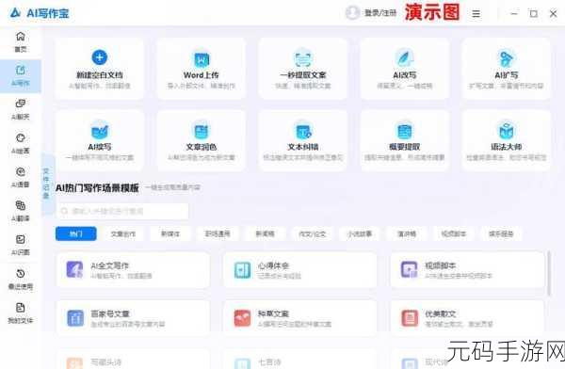This screenshot has width=565, height=369.
Task: Open AI绘画 painting from sidebar
Action: click(21, 143)
